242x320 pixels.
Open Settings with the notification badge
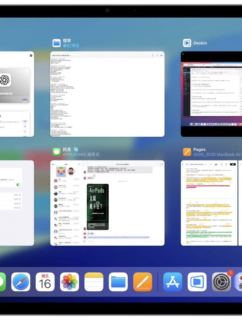(221, 282)
